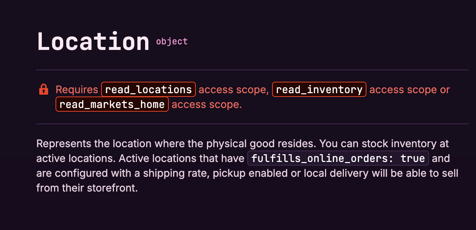The width and height of the screenshot is (476, 230).
Task: Click the red lock icon
Action: (x=44, y=89)
